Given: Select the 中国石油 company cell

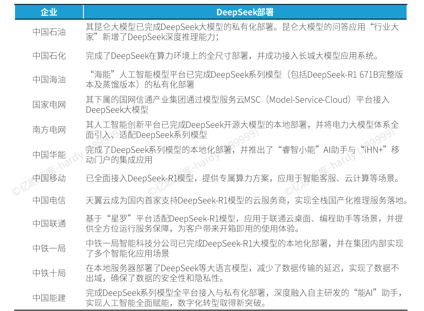Looking at the screenshot, I should [x=49, y=32].
